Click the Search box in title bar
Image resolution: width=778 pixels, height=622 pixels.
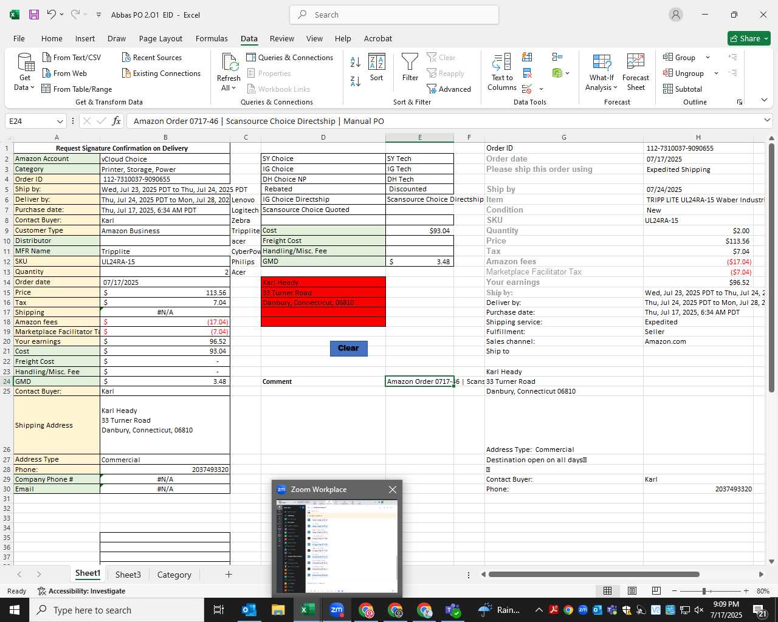pyautogui.click(x=394, y=15)
